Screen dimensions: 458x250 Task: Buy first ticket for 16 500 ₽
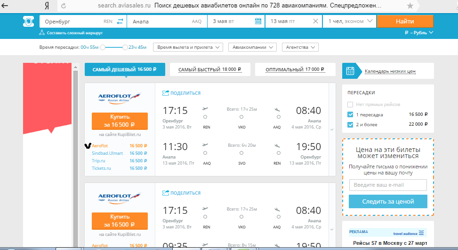(x=120, y=121)
